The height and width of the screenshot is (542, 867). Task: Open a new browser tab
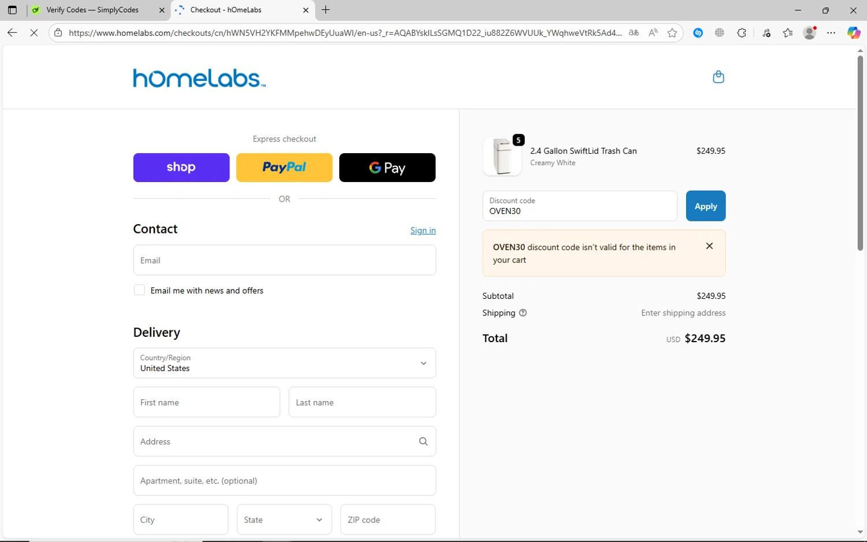pos(326,10)
